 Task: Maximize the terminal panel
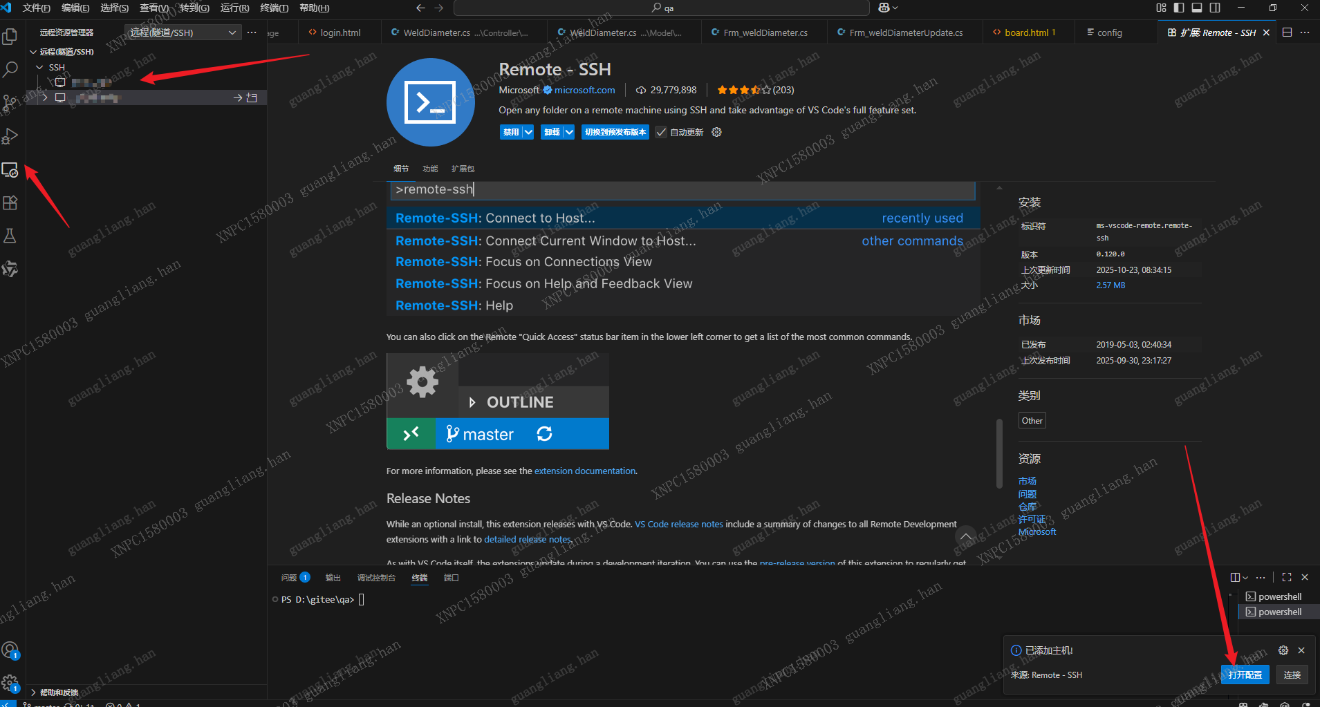1287,577
